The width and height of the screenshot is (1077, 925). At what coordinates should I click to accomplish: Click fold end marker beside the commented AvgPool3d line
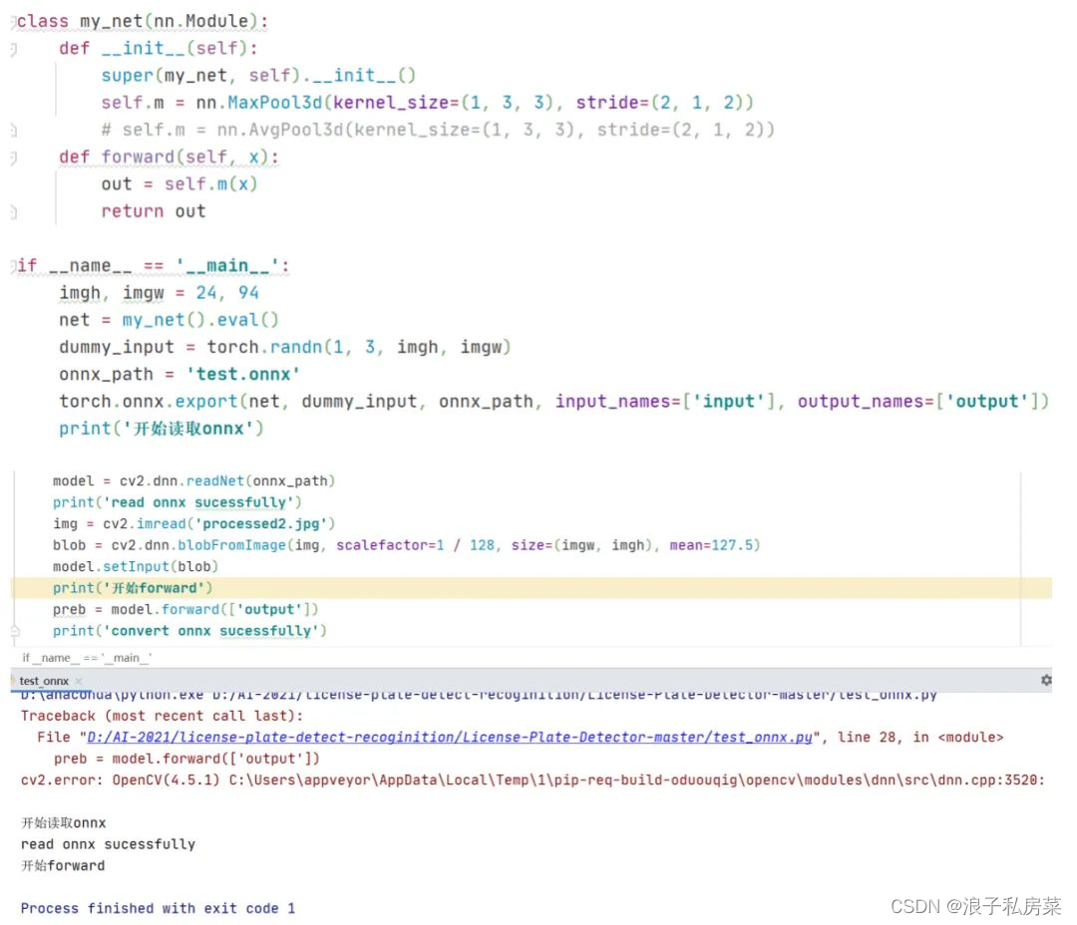(13, 131)
